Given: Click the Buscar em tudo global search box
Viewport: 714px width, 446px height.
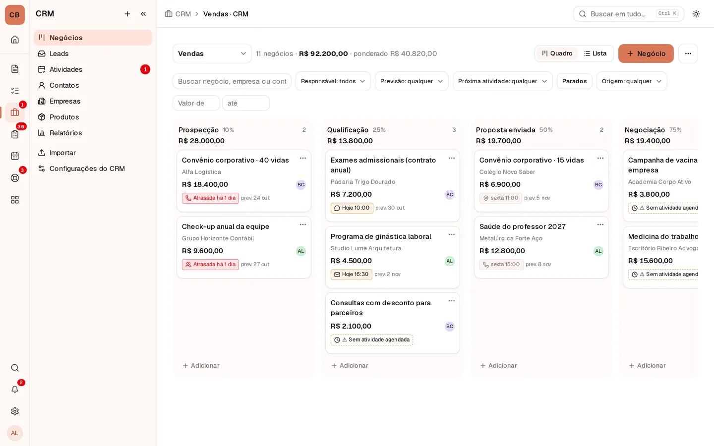Looking at the screenshot, I should click(x=629, y=14).
